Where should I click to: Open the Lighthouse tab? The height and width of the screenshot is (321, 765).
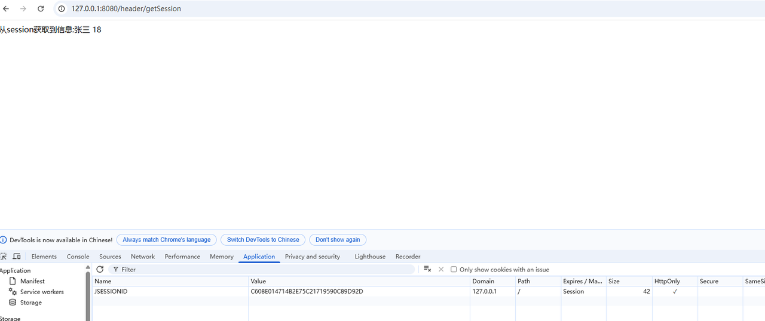370,257
